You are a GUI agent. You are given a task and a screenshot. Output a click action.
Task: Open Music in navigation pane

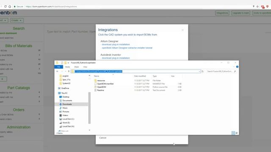tap(65, 108)
